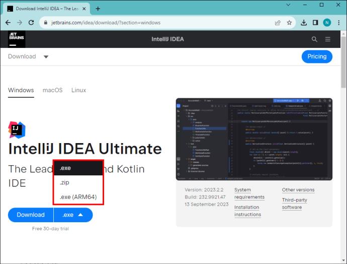This screenshot has width=347, height=264.
Task: Open the browser downloads icon
Action: click(304, 23)
